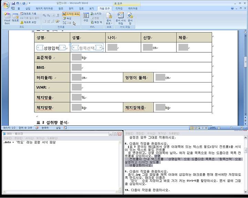This screenshot has width=248, height=198.
Task: Open the 문서 창 (Document Panel) button
Action: (x=130, y=19)
